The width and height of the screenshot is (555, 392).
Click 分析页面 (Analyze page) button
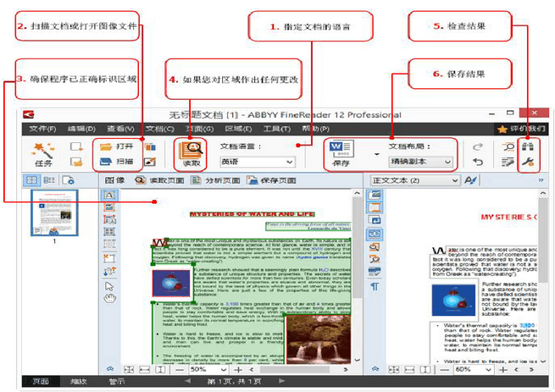[x=215, y=180]
